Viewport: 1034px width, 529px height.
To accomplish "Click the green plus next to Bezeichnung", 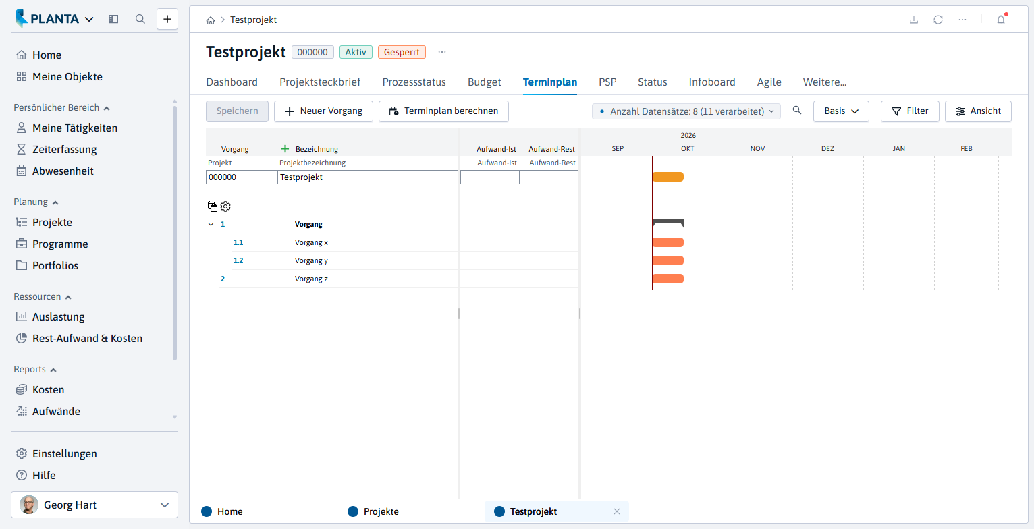I will [x=285, y=148].
